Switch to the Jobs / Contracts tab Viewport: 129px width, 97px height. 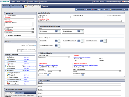point(16,6)
